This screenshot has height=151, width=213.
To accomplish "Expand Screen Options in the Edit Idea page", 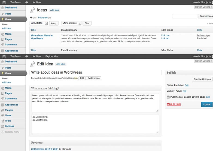I will tap(203, 61).
